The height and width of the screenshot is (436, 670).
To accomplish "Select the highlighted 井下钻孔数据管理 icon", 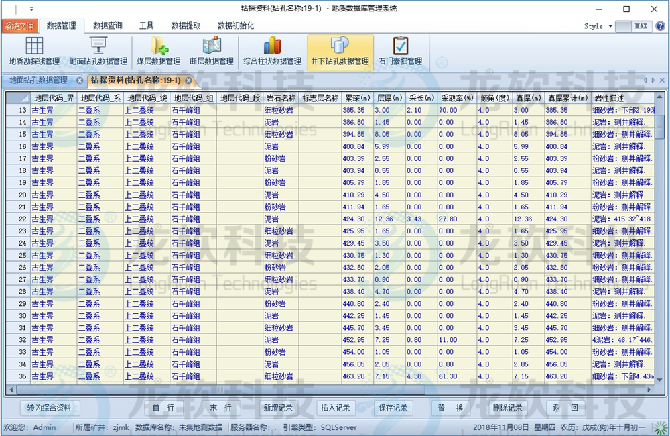I will (x=340, y=50).
